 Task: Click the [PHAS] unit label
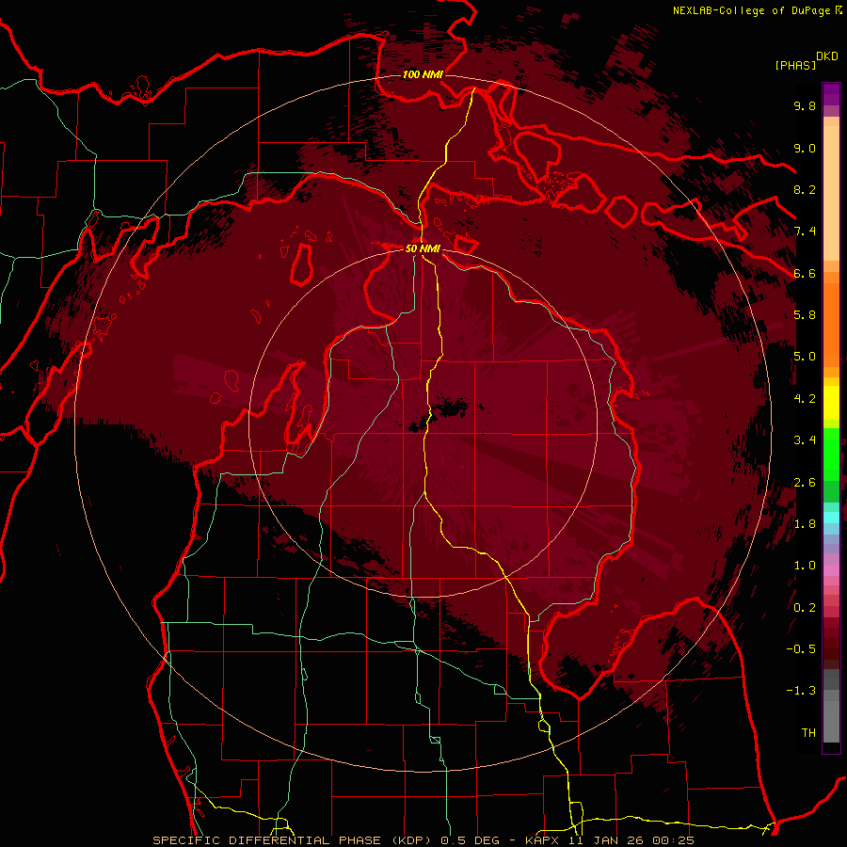click(795, 65)
